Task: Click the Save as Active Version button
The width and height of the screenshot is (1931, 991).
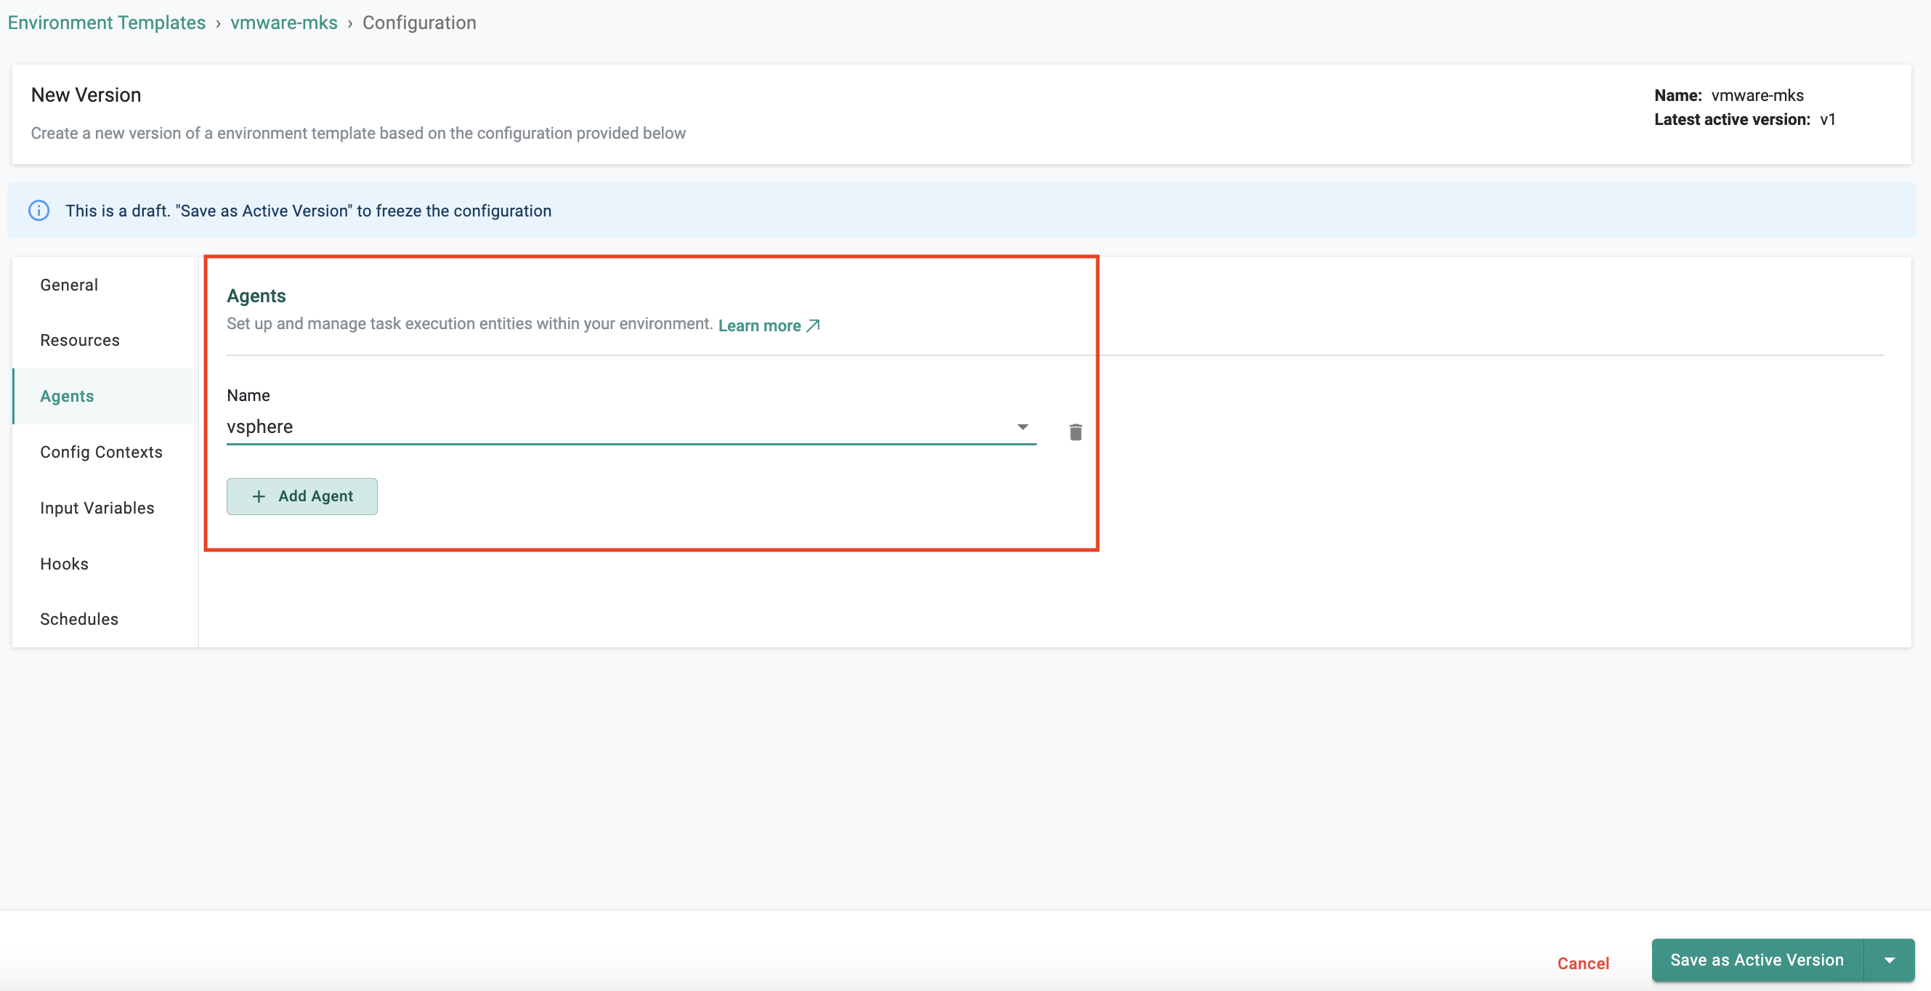Action: [x=1758, y=960]
